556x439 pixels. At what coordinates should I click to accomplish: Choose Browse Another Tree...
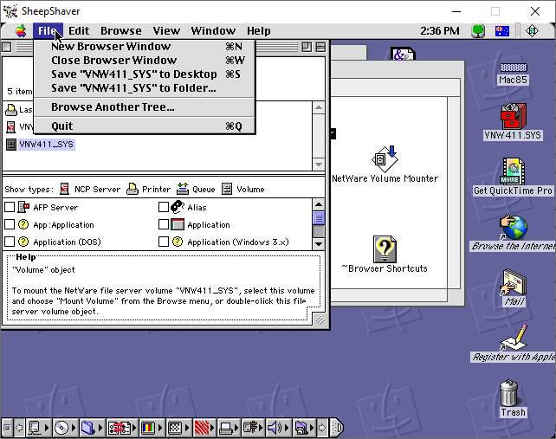coord(145,107)
